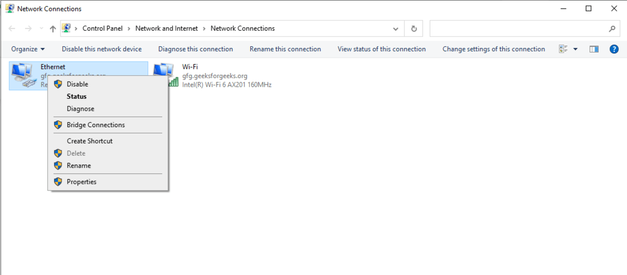
Task: Click into the search box field
Action: (x=516, y=29)
